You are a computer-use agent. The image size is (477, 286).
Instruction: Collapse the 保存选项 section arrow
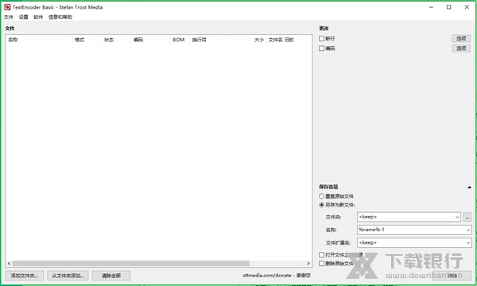point(469,187)
